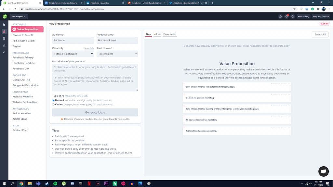Open the Windows Start menu

click(4, 183)
